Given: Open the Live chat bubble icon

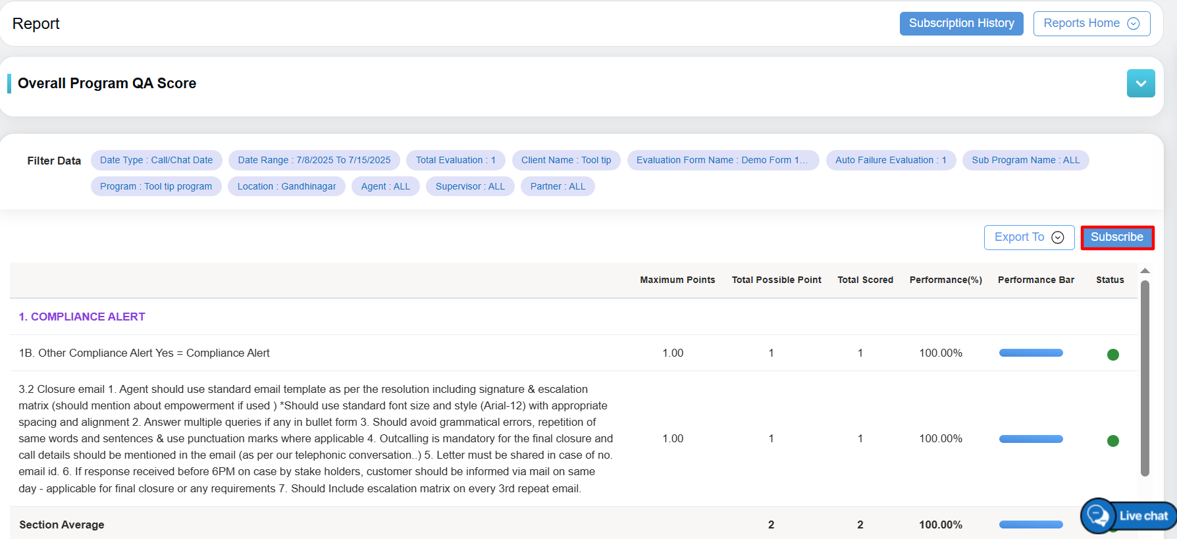Looking at the screenshot, I should (x=1098, y=515).
